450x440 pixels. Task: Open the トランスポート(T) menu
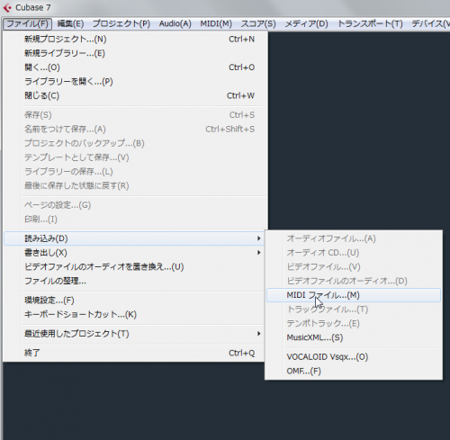pyautogui.click(x=370, y=23)
